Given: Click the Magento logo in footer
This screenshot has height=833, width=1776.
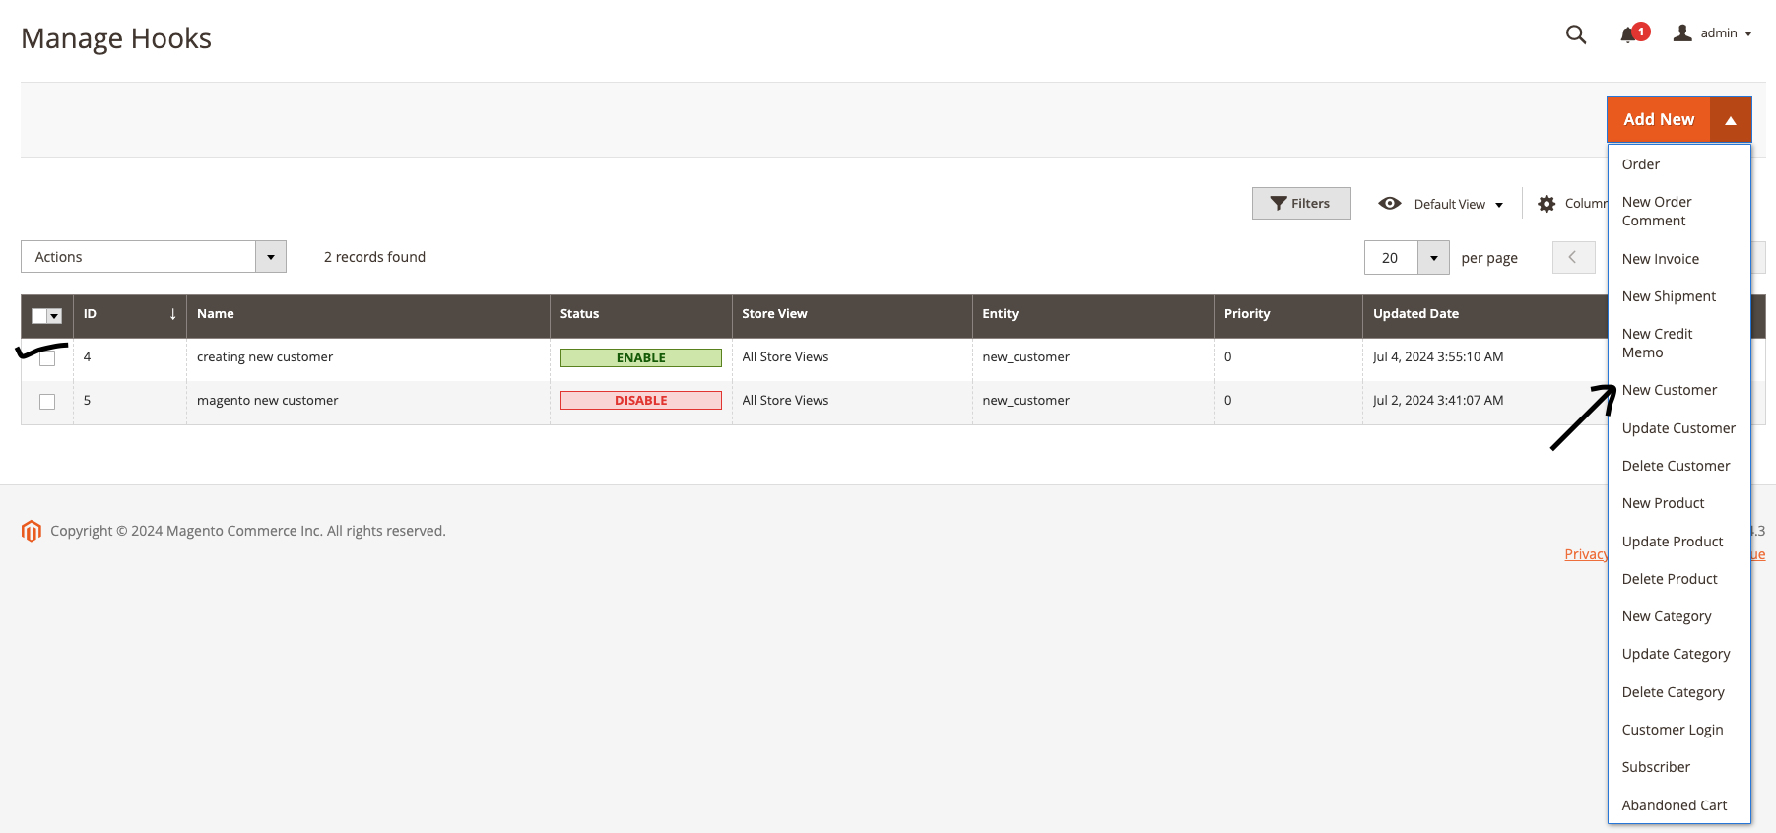Looking at the screenshot, I should tap(32, 531).
